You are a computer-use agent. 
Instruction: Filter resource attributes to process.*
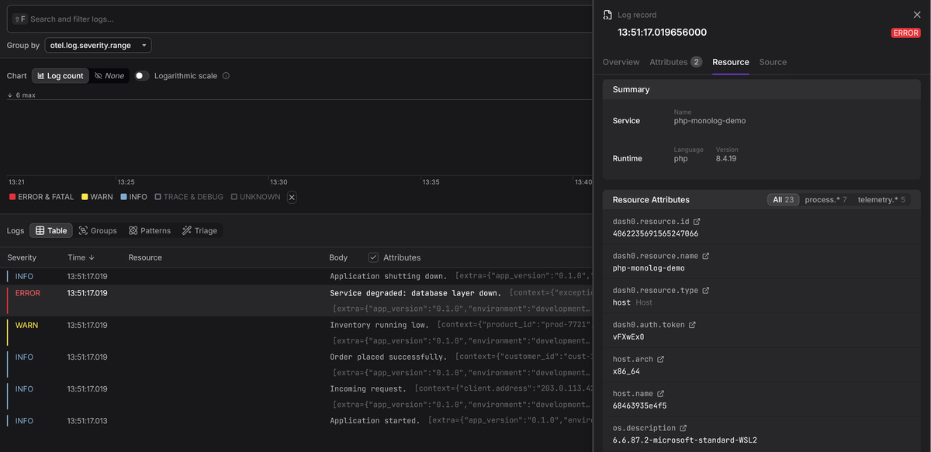[826, 199]
